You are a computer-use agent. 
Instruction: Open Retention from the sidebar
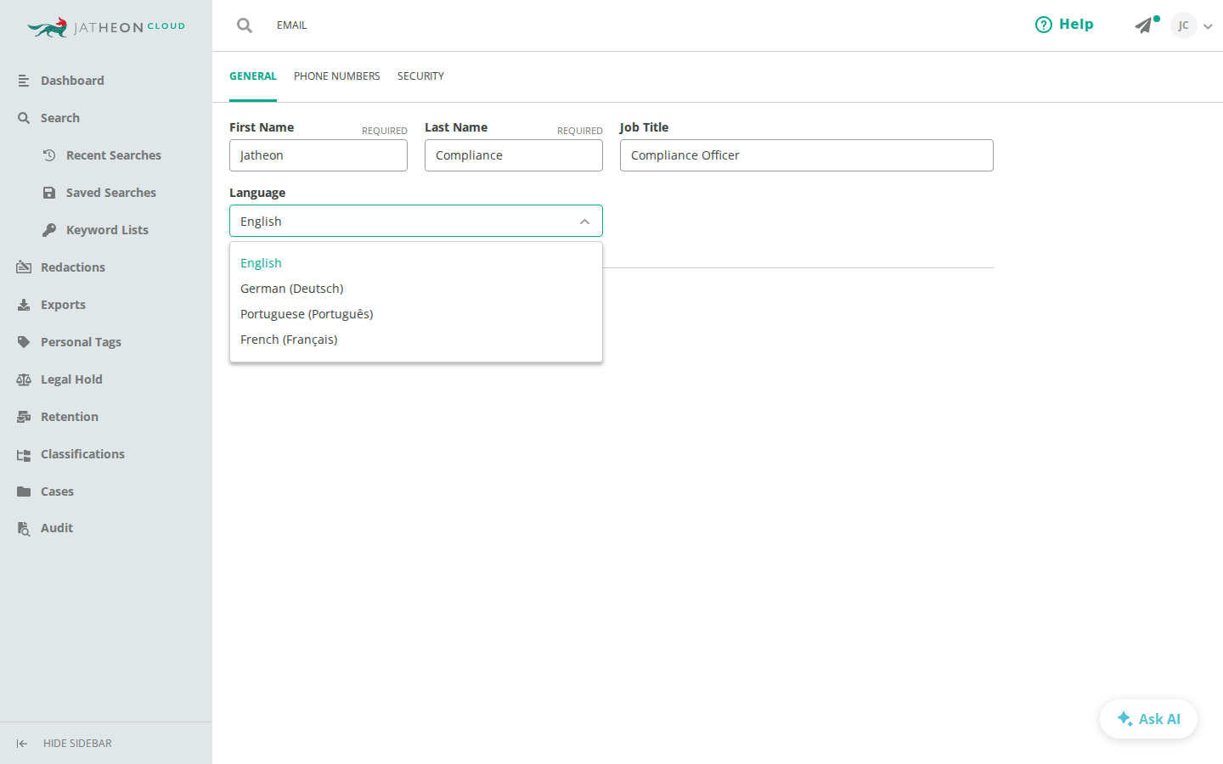click(70, 417)
